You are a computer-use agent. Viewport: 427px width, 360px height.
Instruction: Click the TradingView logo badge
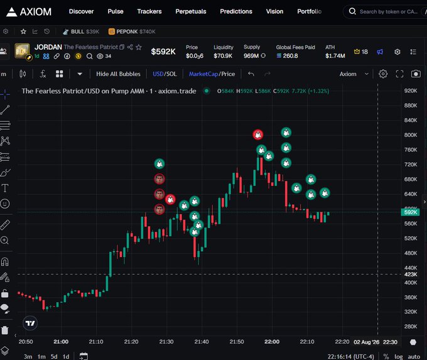click(x=30, y=323)
